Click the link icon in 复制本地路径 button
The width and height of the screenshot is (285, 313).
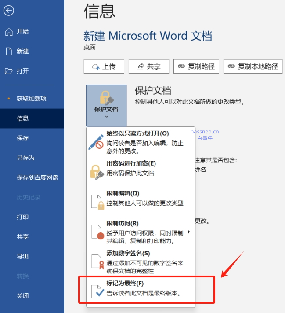[231, 66]
